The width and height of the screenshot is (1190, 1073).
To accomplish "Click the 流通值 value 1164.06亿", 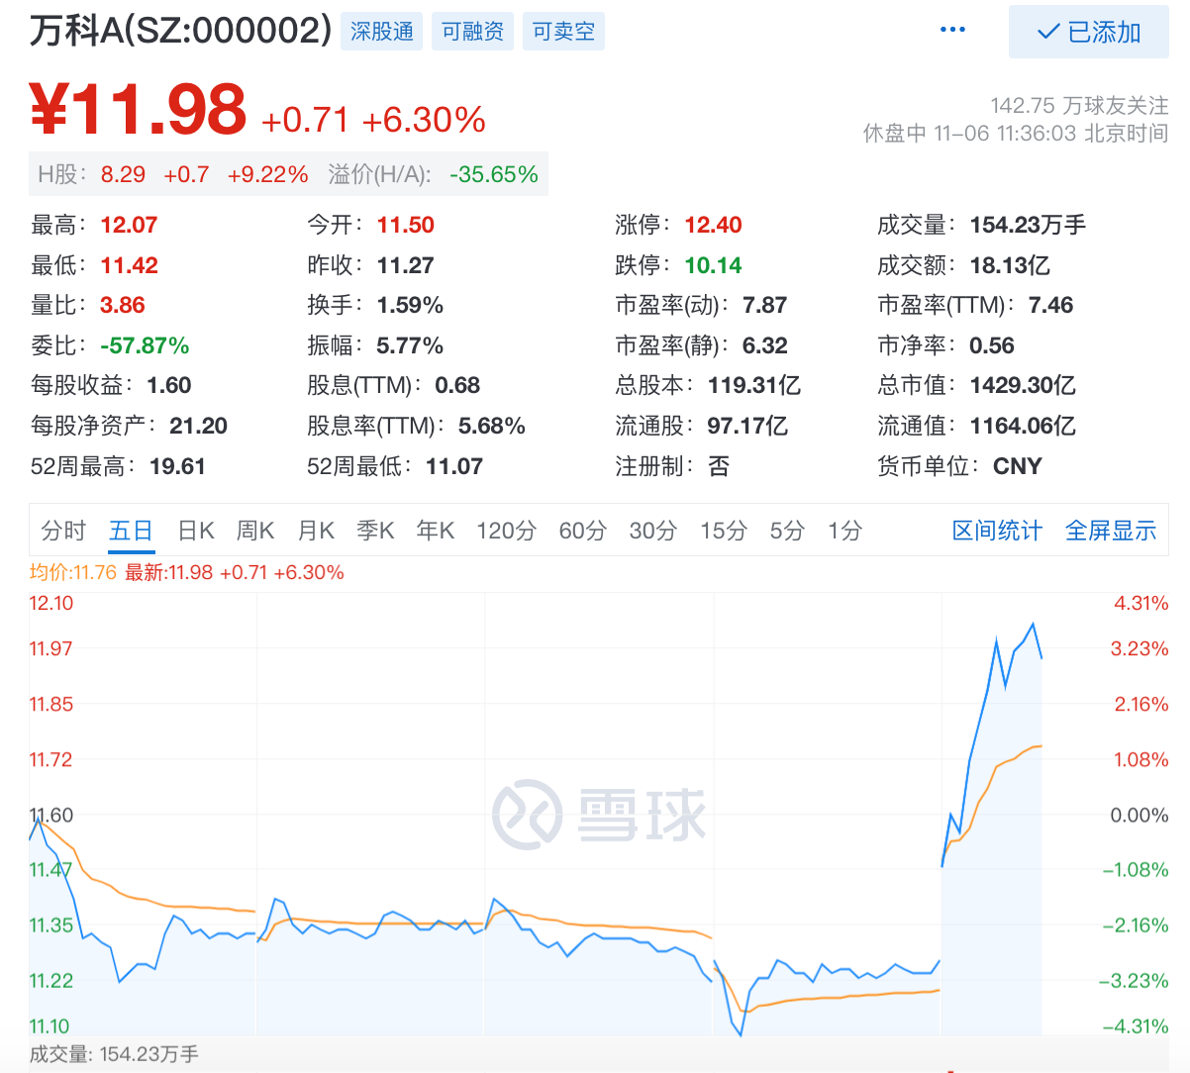I will 1023,426.
